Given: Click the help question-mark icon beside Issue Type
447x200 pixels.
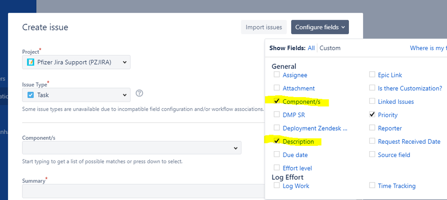Looking at the screenshot, I should click(x=139, y=93).
